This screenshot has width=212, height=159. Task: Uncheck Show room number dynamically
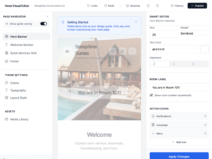(x=151, y=95)
